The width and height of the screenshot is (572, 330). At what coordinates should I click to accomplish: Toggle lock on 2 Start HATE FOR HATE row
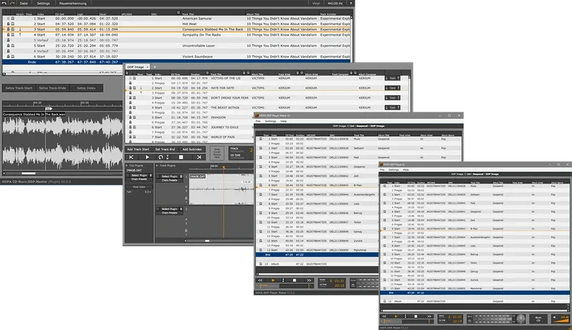130,88
